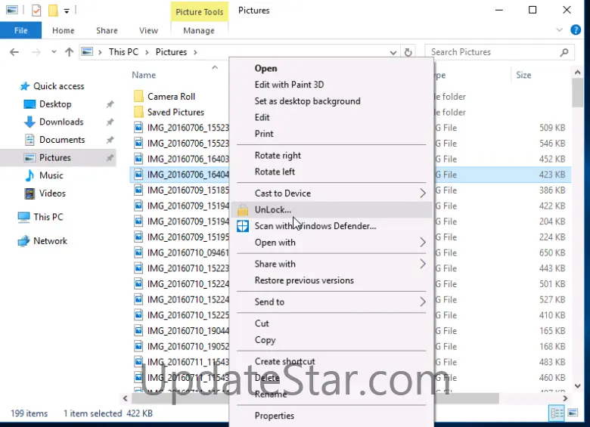
Task: Choose Scan with Windows Defender
Action: click(331, 226)
